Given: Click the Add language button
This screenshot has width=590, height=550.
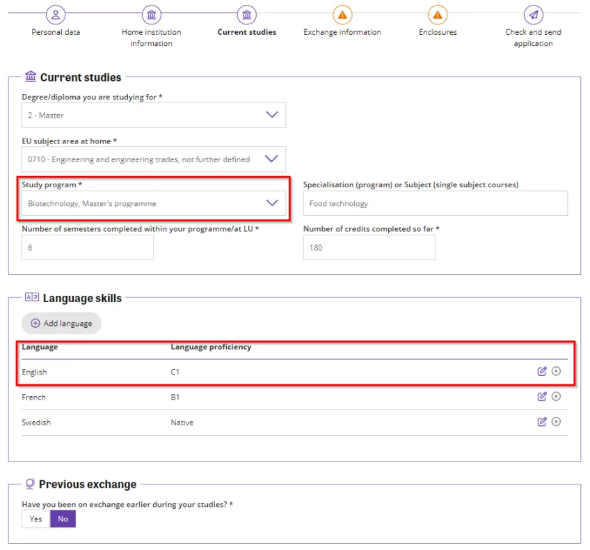Looking at the screenshot, I should 61,323.
